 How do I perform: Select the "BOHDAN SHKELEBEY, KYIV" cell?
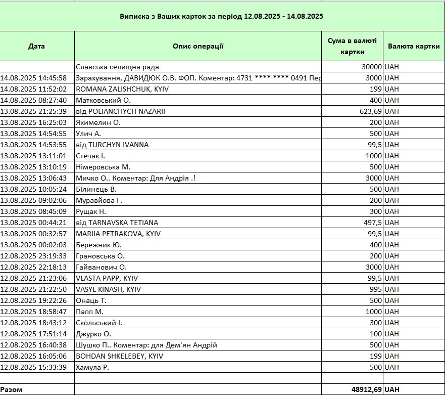pyautogui.click(x=119, y=356)
